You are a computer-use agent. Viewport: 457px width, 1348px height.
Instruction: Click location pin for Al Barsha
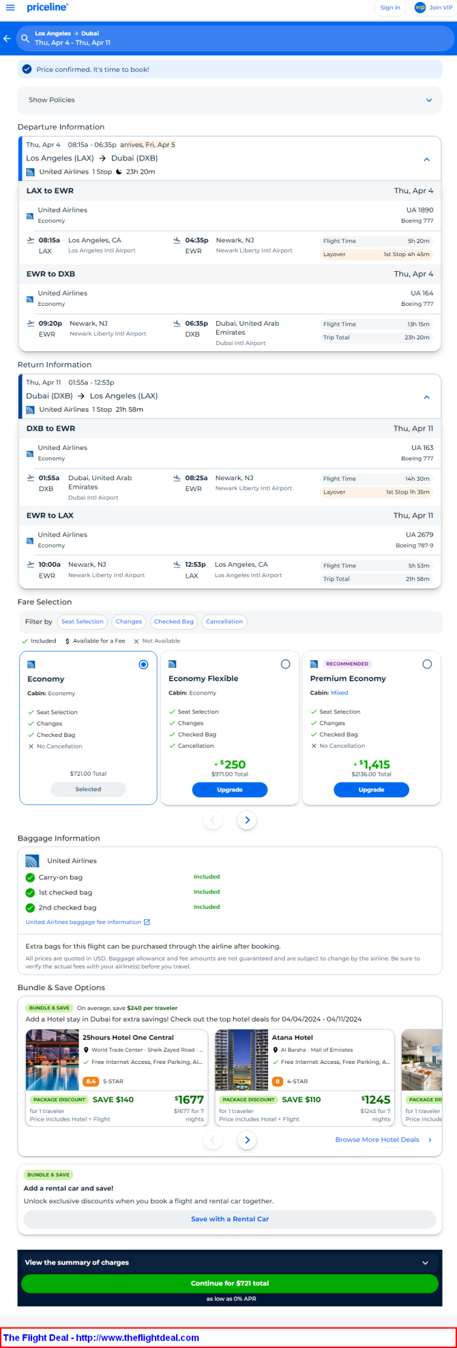pyautogui.click(x=276, y=1050)
